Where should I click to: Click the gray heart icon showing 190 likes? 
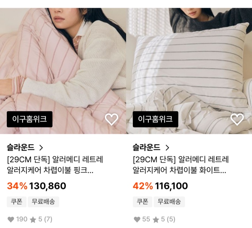pos(11,219)
